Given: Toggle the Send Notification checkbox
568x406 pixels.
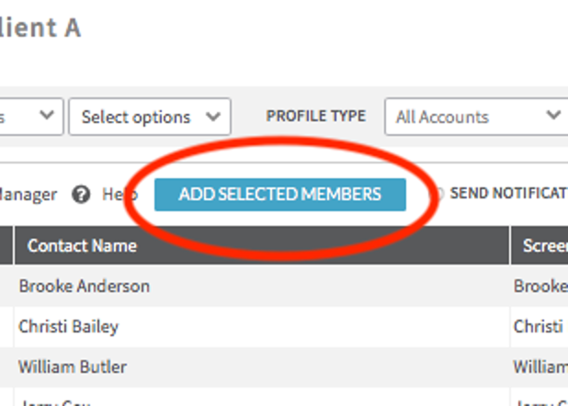Looking at the screenshot, I should tap(438, 194).
